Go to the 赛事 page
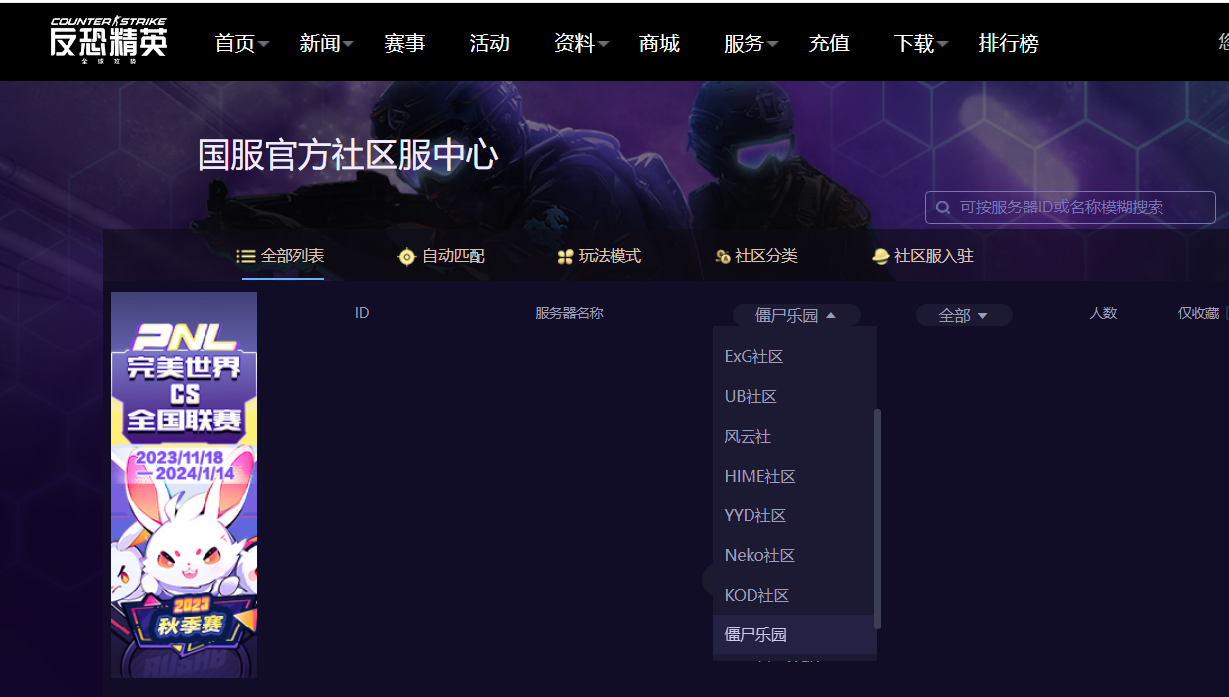 tap(405, 43)
